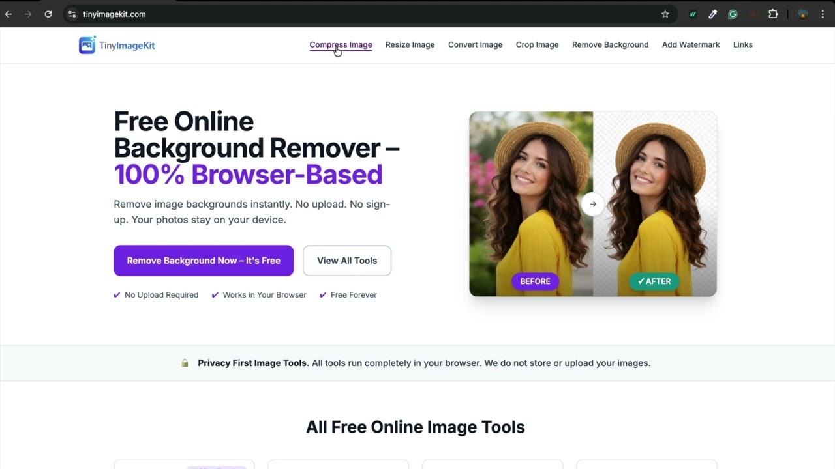This screenshot has height=469, width=835.
Task: Open the Resize Image page
Action: 410,44
